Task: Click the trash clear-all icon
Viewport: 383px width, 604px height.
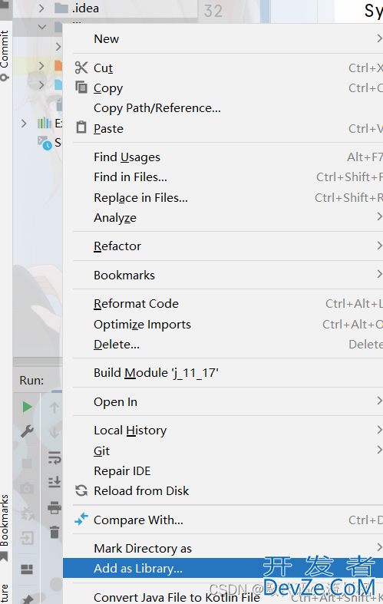Action: tap(54, 532)
